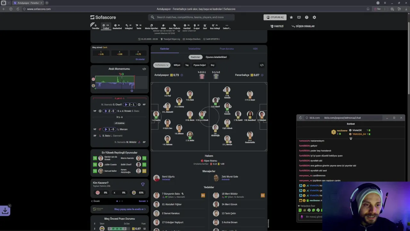Switch to Oyuncu istatistikleri view
Screen dimensions: 410x231
[216, 57]
